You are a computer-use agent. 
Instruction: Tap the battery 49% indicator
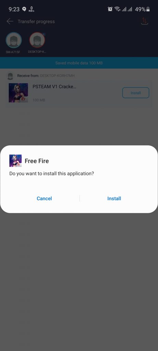(x=142, y=9)
